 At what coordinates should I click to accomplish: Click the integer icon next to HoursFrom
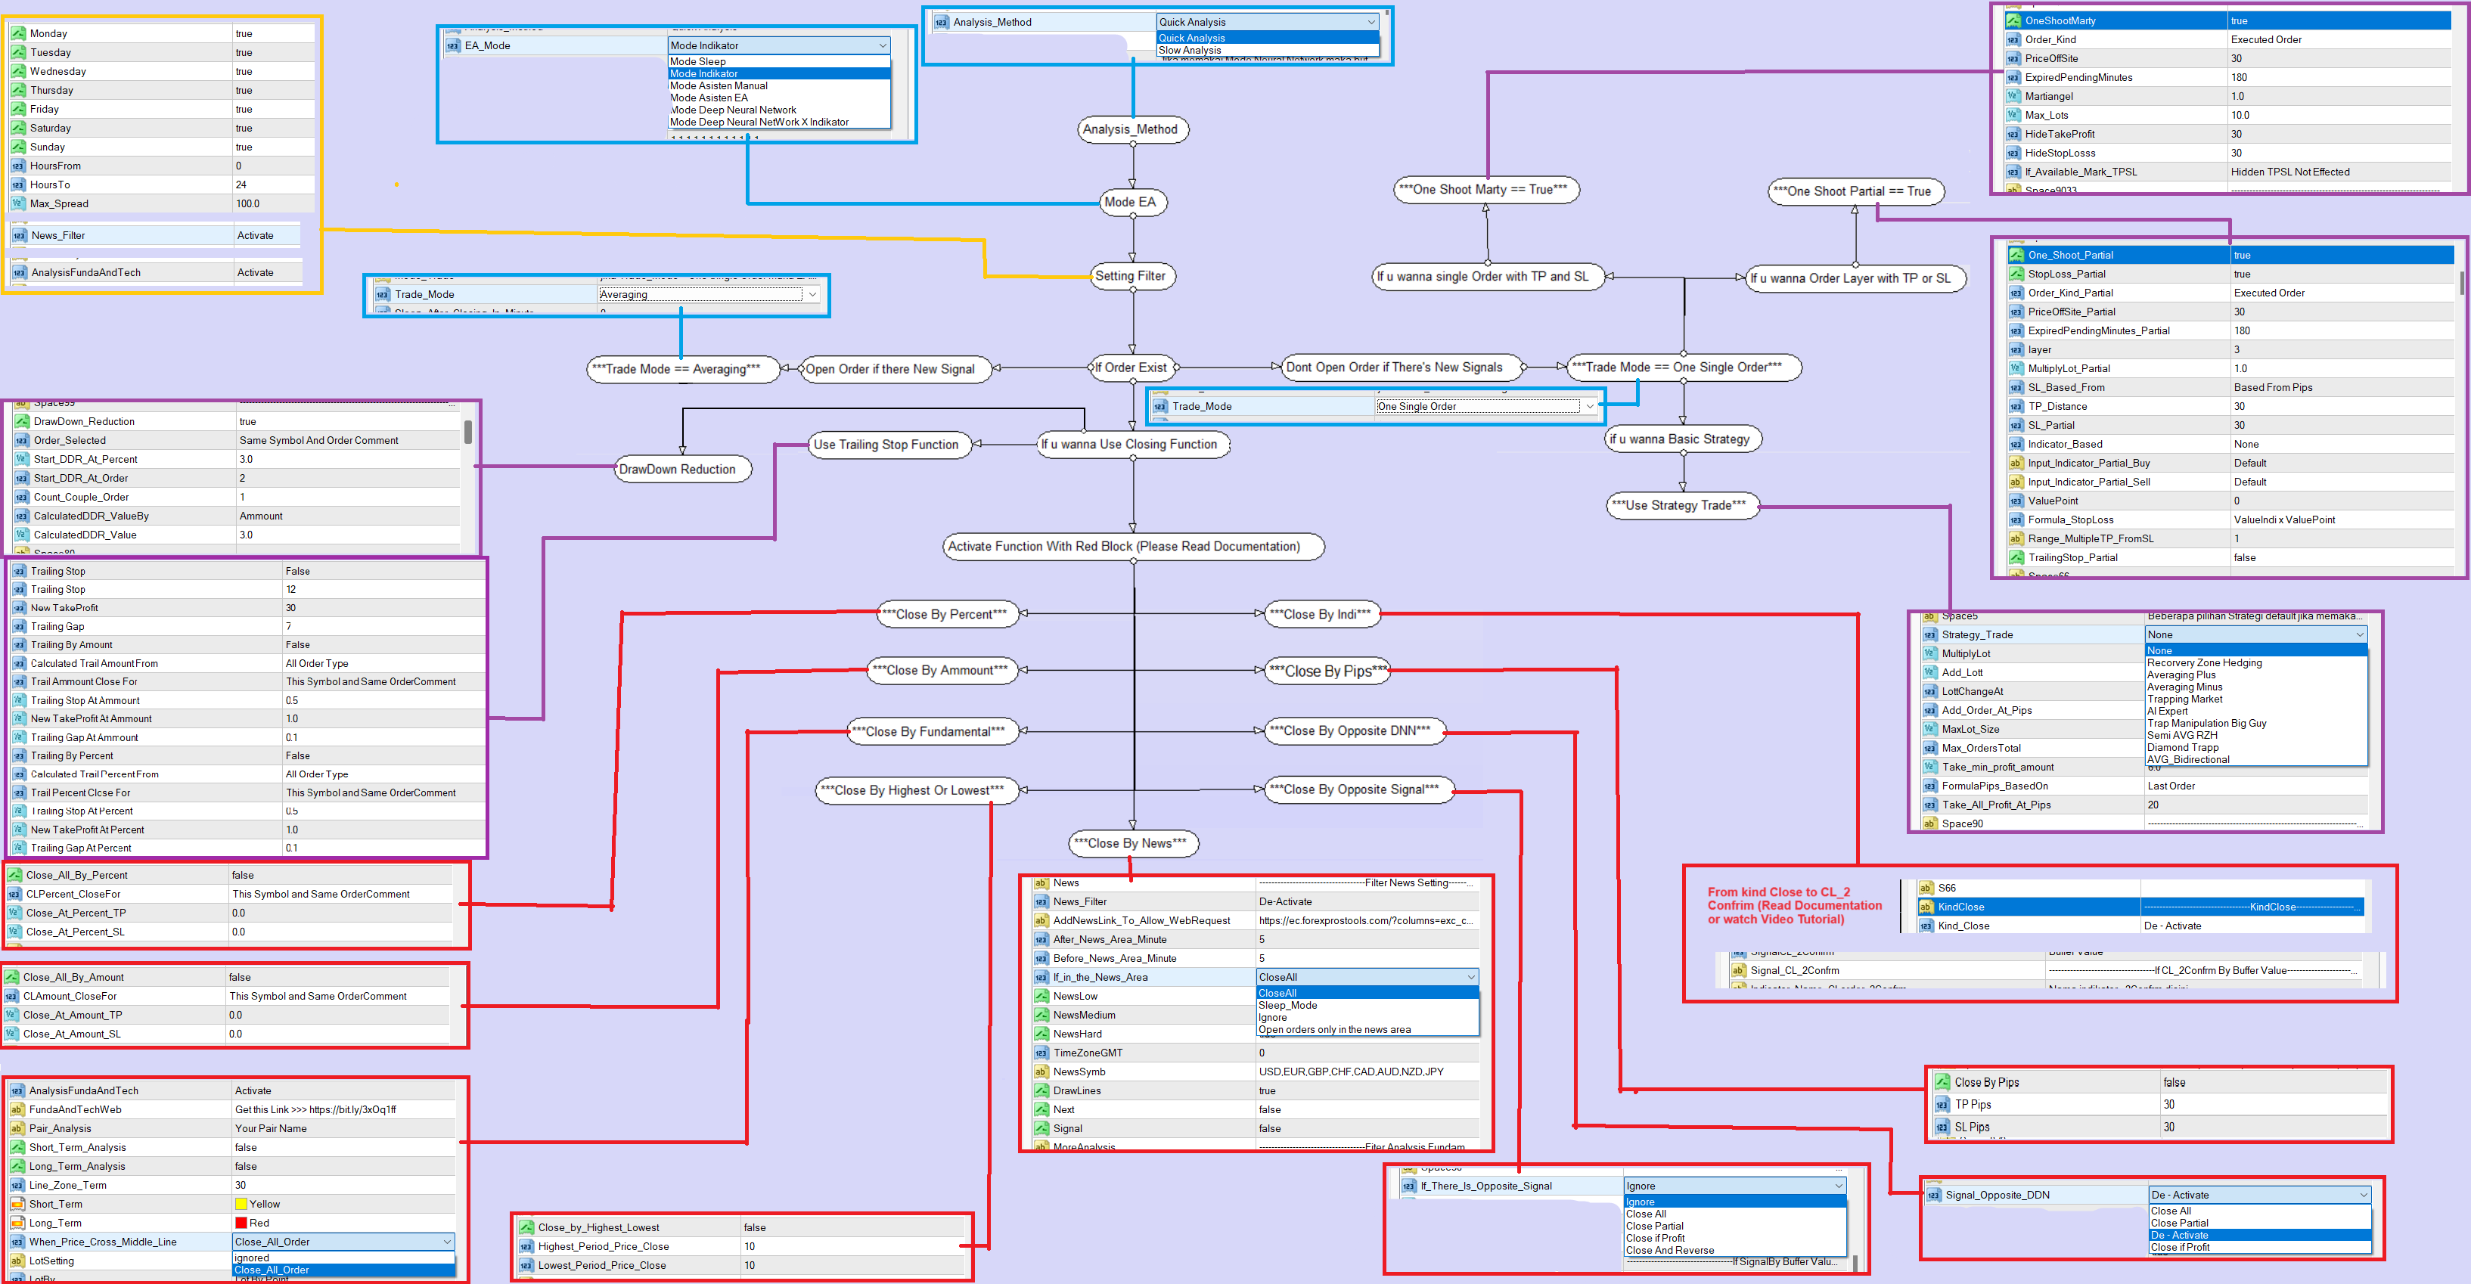18,166
